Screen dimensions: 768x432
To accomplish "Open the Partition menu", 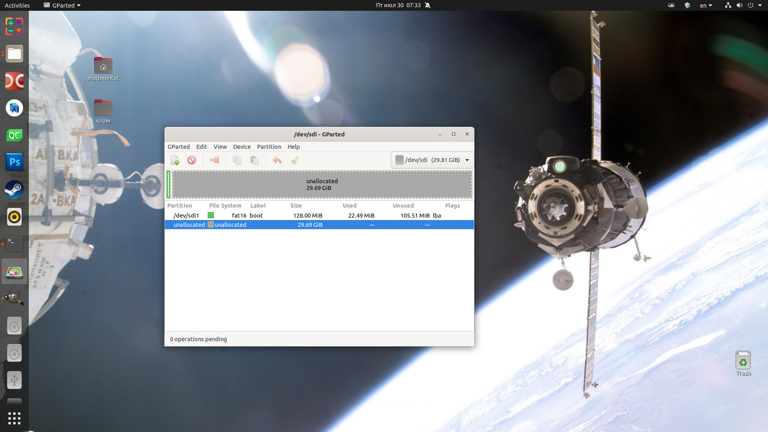I will (x=268, y=146).
